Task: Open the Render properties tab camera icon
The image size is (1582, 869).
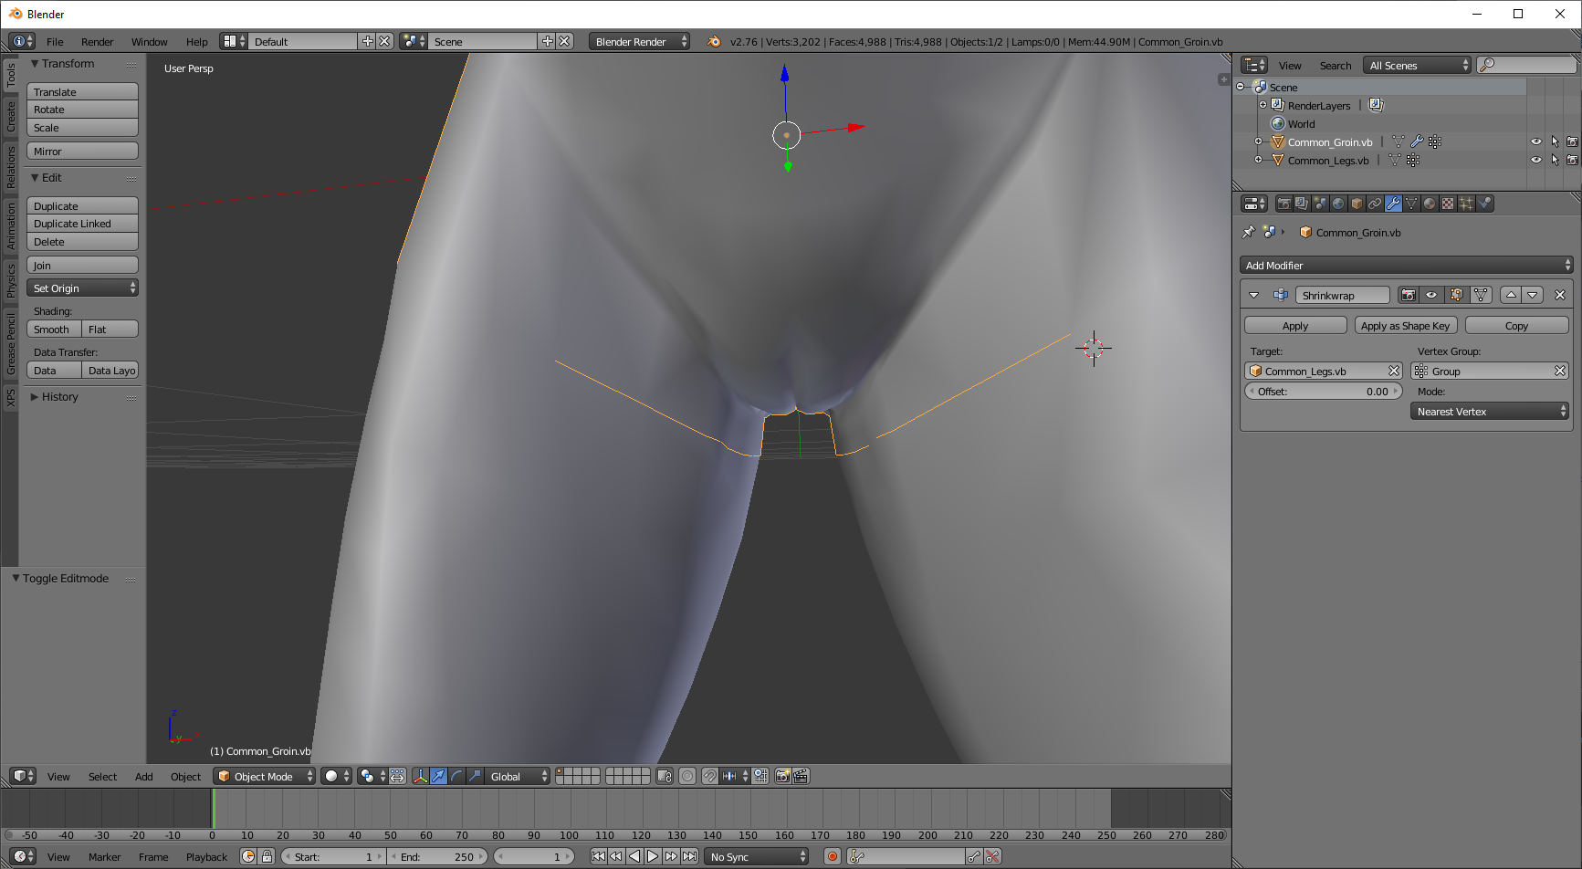Action: click(x=1283, y=204)
